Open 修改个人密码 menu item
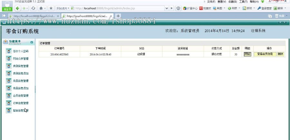Image resolution: width=290 pixels, height=140 pixels. (21, 51)
